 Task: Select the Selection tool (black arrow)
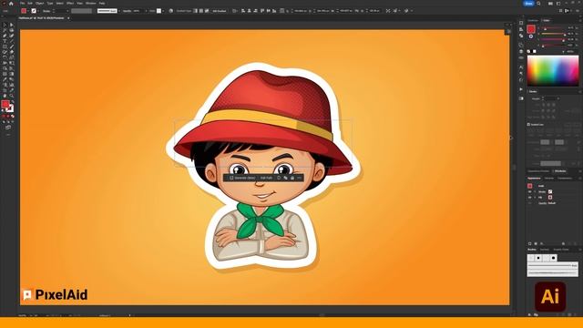click(x=5, y=25)
